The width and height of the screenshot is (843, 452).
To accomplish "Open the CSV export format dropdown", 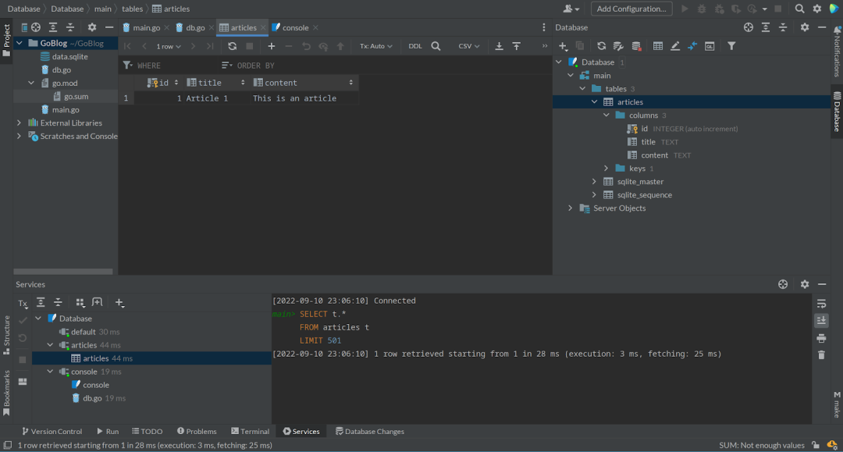I will coord(469,46).
